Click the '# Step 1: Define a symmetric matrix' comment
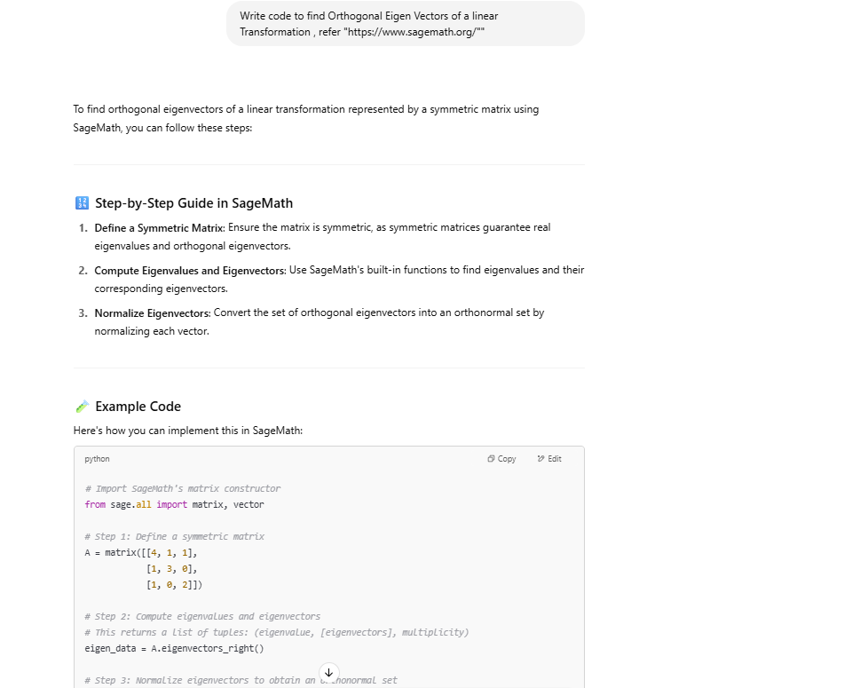Screen dimensions: 860x688 (174, 536)
